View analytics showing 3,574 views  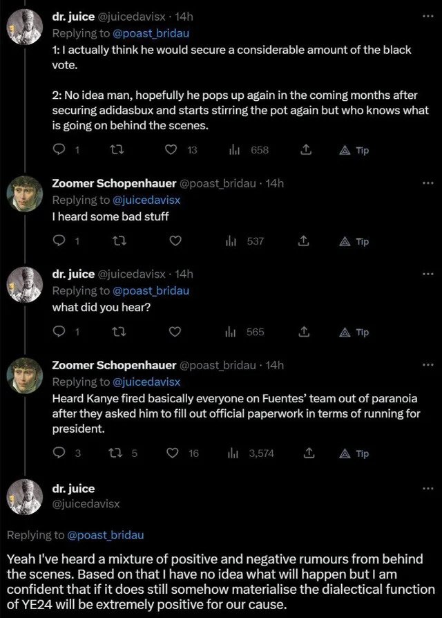[251, 453]
